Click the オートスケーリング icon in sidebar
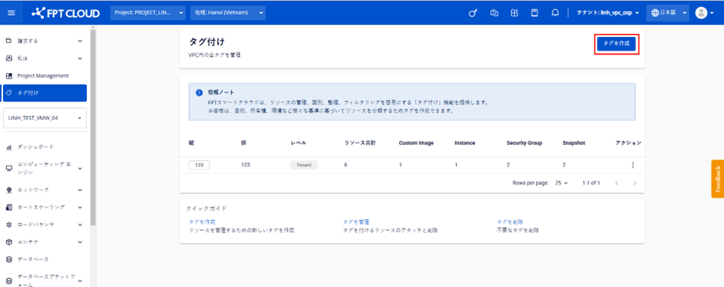The image size is (724, 287). tap(8, 207)
